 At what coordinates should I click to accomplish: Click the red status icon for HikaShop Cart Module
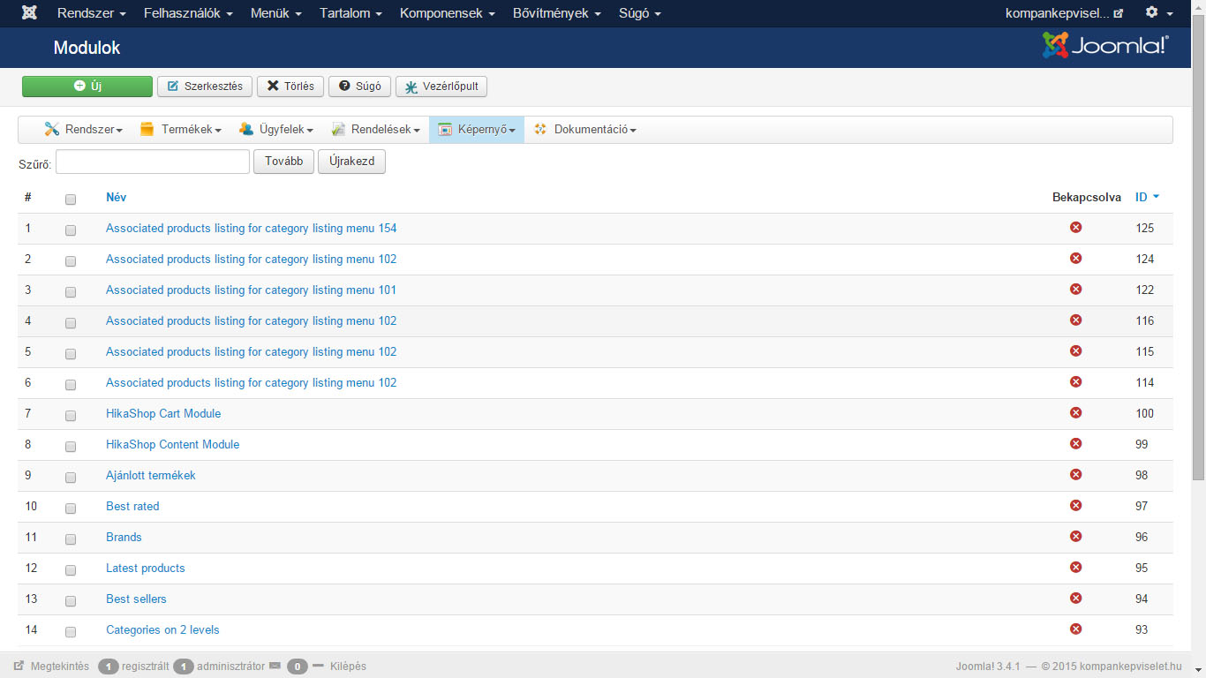coord(1075,413)
